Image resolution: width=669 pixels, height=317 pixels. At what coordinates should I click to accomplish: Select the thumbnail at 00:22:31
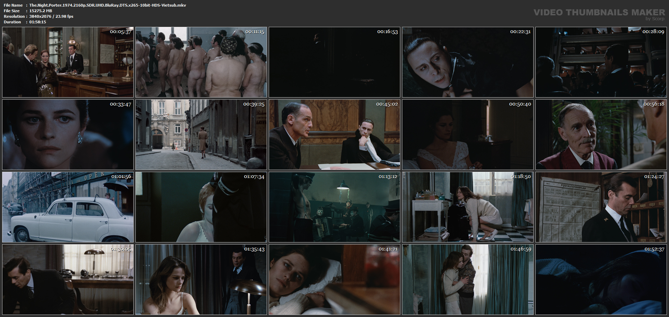pos(468,62)
